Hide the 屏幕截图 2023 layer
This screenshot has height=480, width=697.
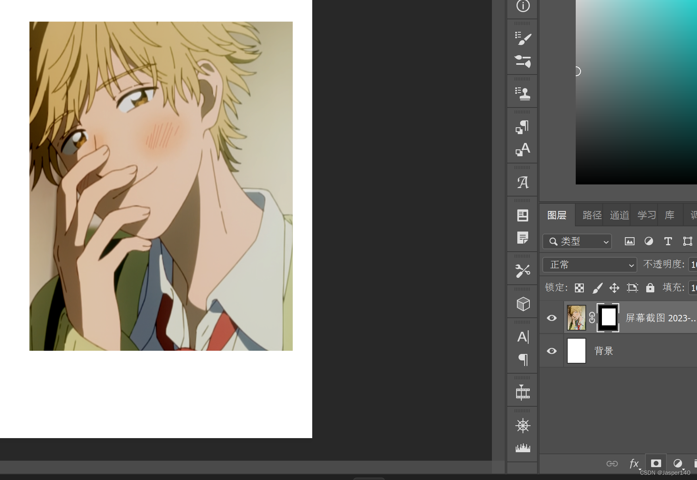[x=552, y=318]
